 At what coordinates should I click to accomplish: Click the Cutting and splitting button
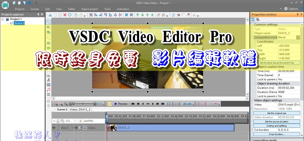coord(277,126)
